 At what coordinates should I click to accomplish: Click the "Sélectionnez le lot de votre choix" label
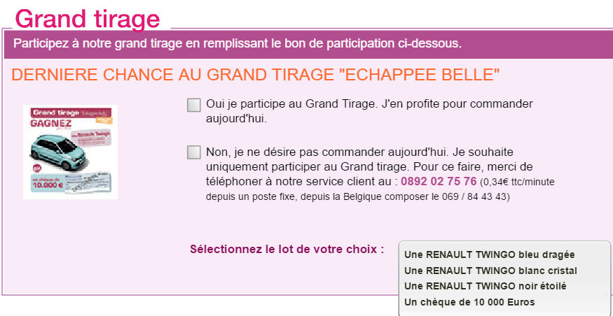pos(287,249)
